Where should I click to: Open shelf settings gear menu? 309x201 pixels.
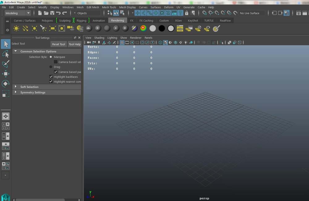pyautogui.click(x=7, y=30)
